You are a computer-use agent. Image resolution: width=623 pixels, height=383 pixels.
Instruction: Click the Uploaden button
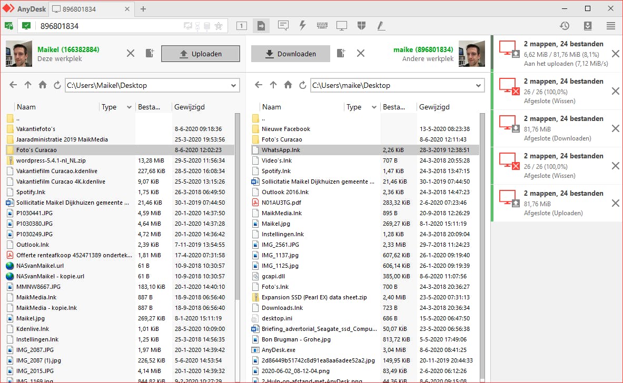click(x=200, y=54)
